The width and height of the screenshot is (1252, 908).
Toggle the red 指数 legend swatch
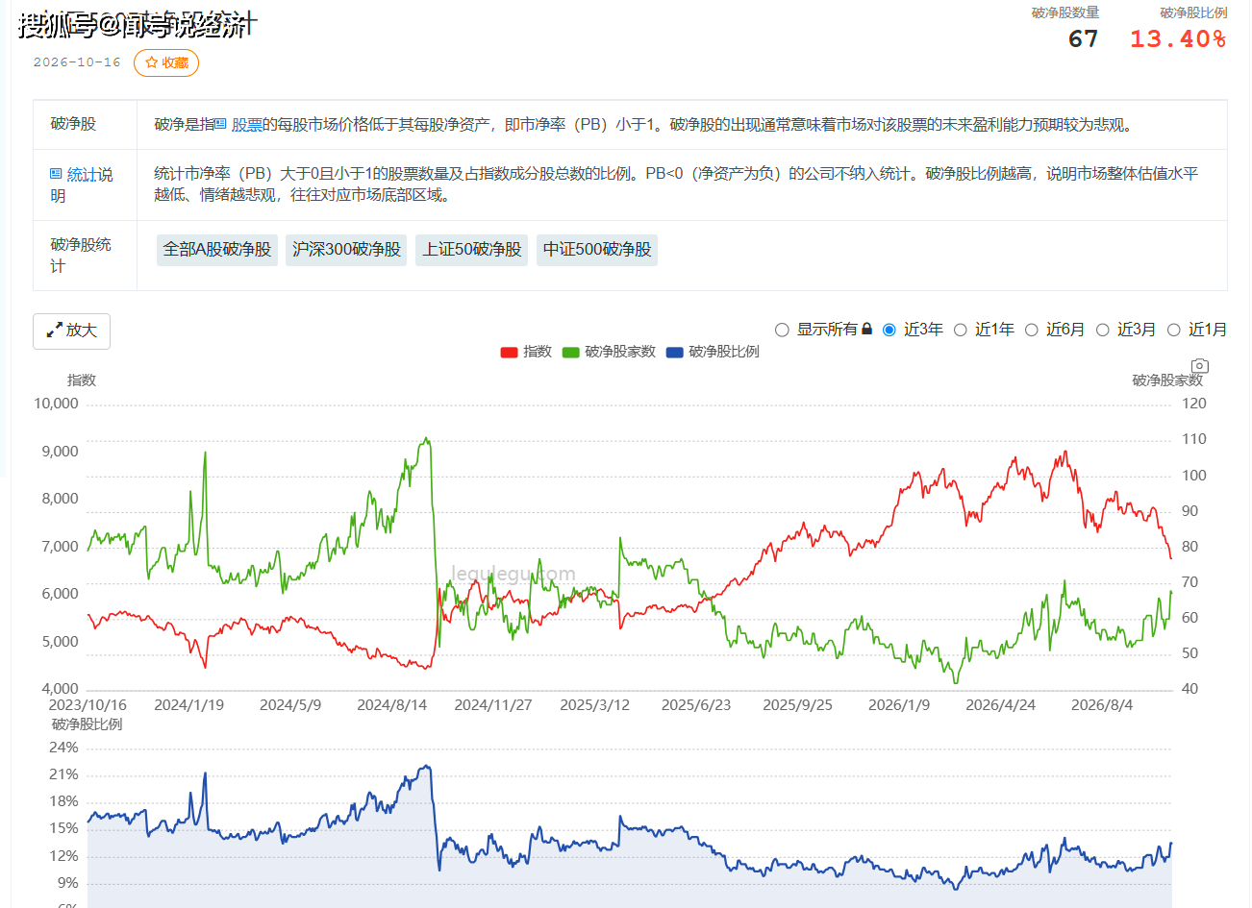tap(510, 353)
